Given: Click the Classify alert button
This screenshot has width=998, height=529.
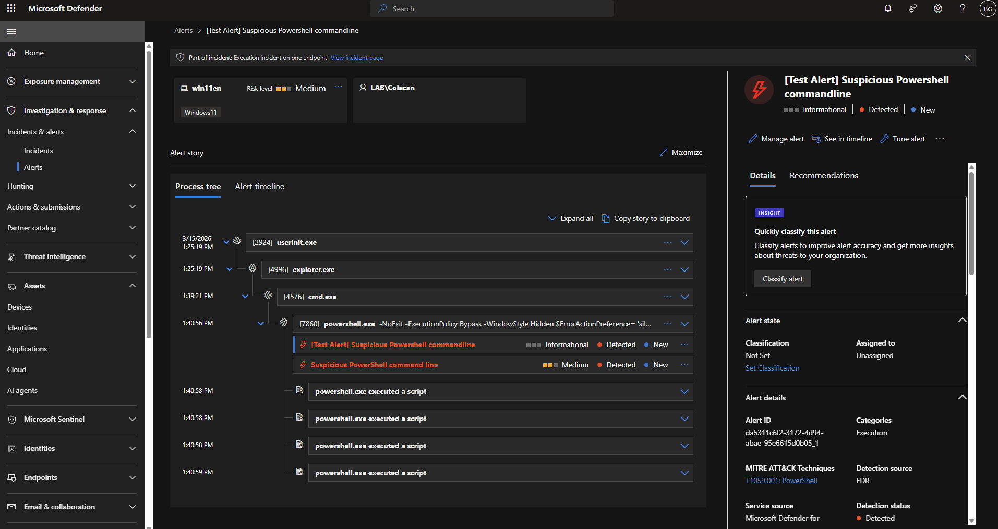Looking at the screenshot, I should tap(783, 279).
